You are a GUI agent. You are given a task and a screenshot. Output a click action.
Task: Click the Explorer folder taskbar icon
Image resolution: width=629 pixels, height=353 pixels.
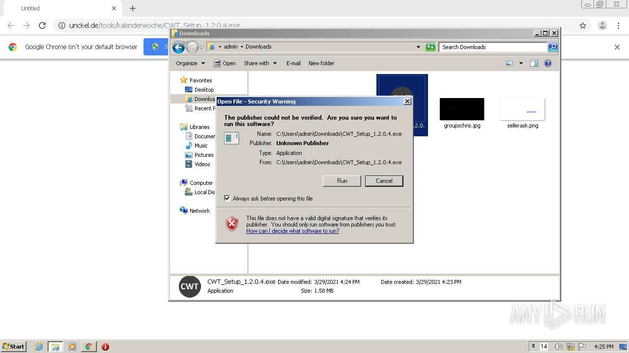[x=56, y=347]
